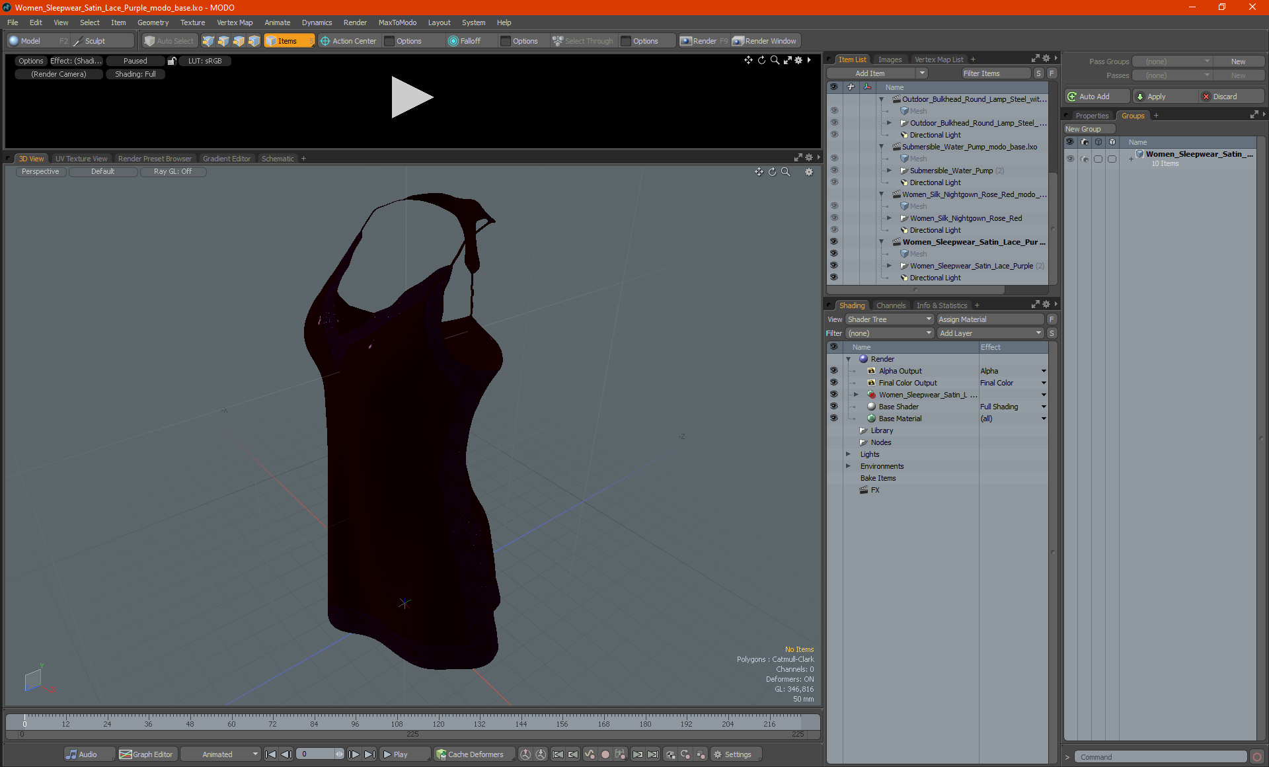
Task: Toggle visibility of Women_Silk_Nightgown_Rose_Red item
Action: (834, 218)
